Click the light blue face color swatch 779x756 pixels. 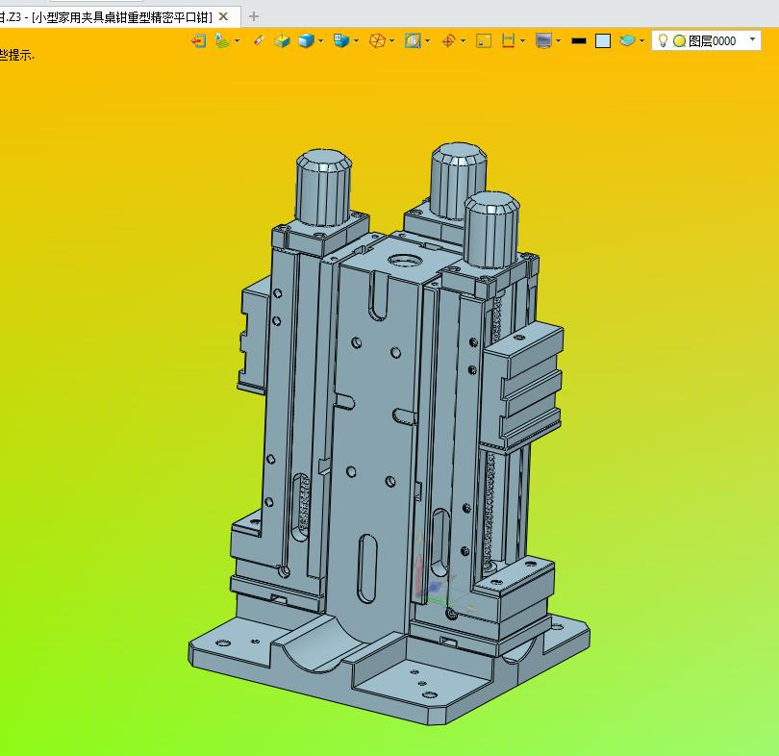603,40
